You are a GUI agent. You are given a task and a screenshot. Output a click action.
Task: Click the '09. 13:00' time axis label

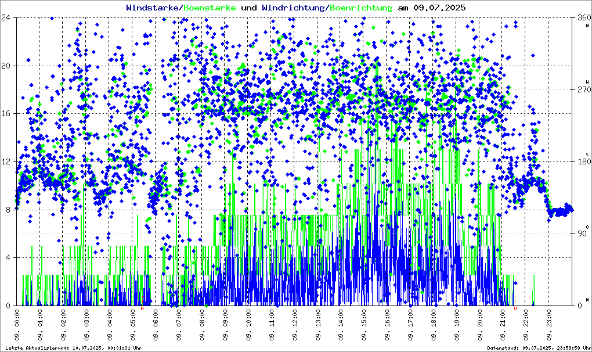pyautogui.click(x=317, y=325)
